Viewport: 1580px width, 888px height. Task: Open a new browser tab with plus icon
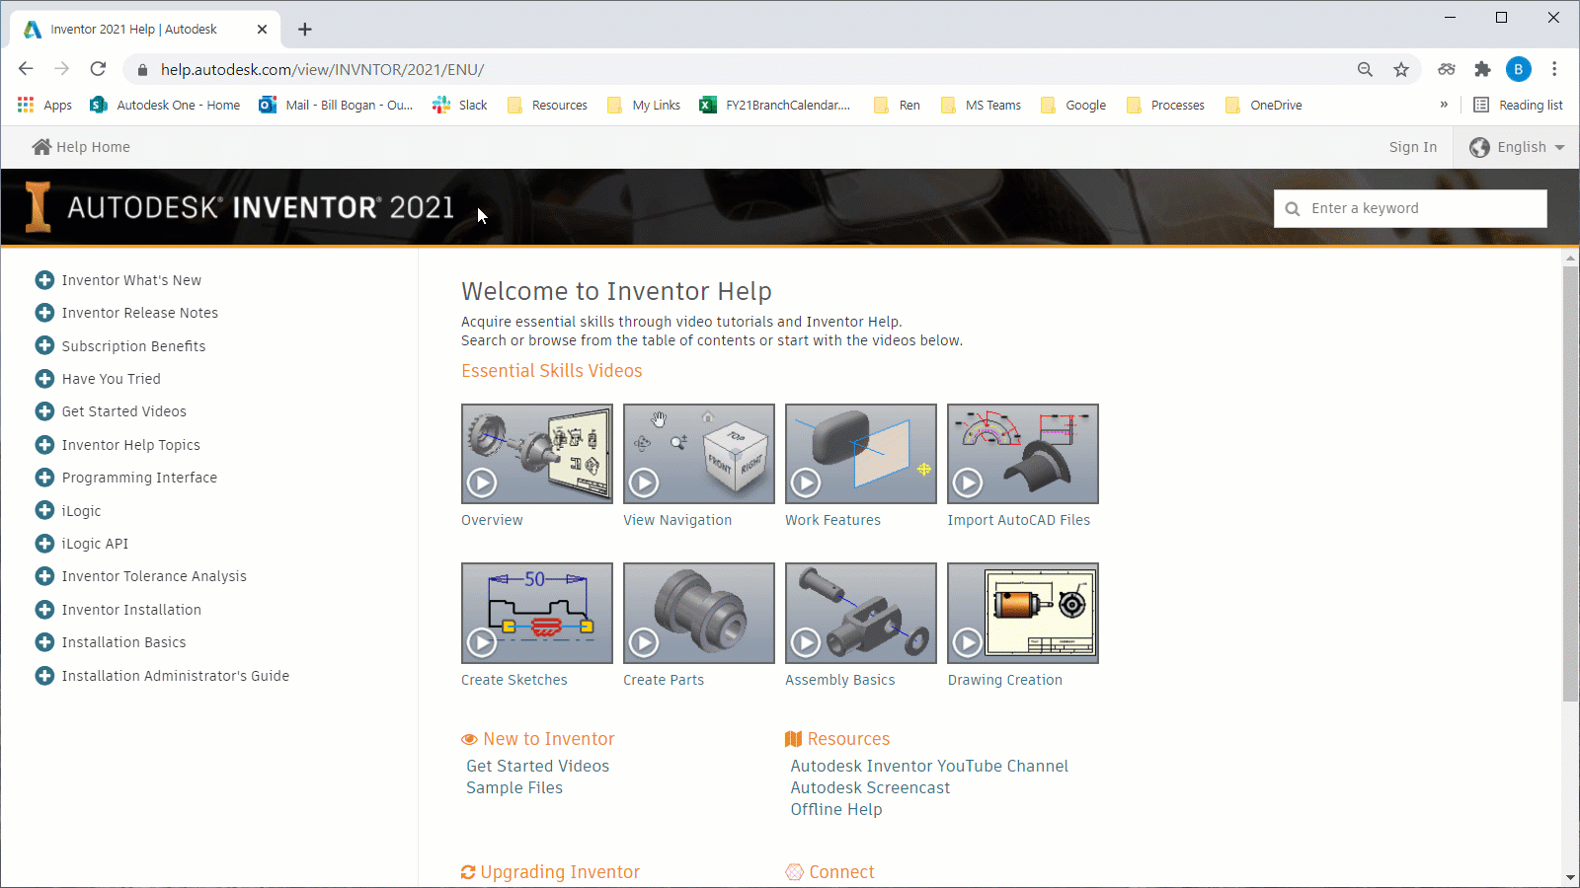(305, 30)
